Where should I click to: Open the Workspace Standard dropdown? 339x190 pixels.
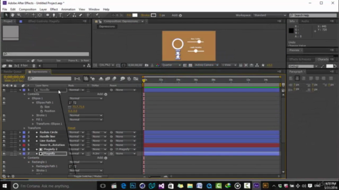(x=270, y=15)
